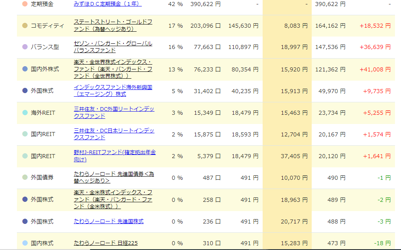This screenshot has height=250, width=401.
Task: Click the 37,405 円 unit price cell
Action: coord(294,156)
